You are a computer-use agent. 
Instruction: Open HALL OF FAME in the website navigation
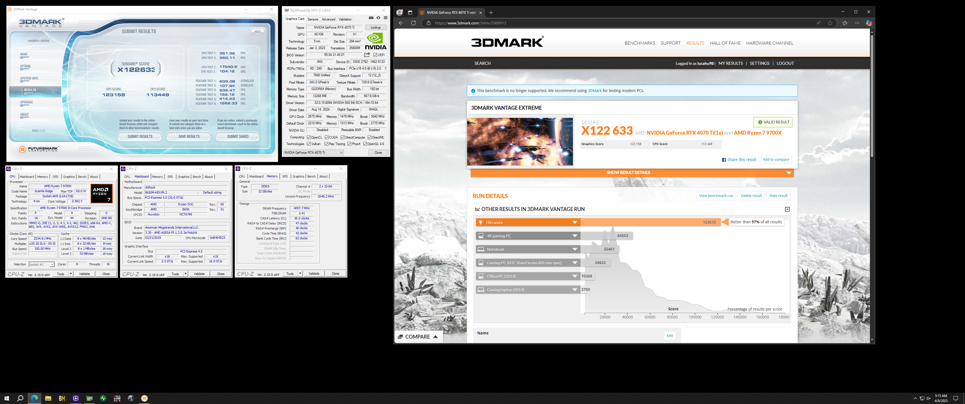point(725,43)
